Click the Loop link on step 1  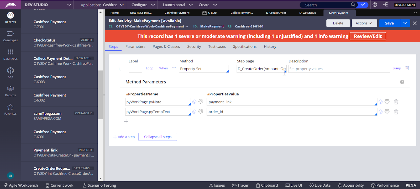(x=149, y=68)
